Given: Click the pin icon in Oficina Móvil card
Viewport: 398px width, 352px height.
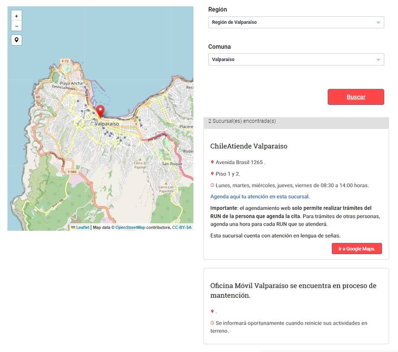Looking at the screenshot, I should coord(212,312).
